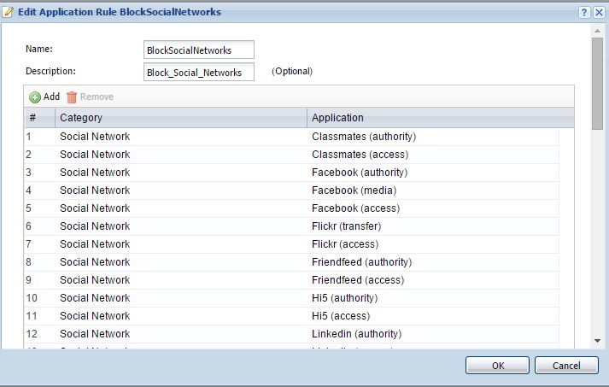Select row Classmates (authority)
This screenshot has width=609, height=387.
coord(291,137)
